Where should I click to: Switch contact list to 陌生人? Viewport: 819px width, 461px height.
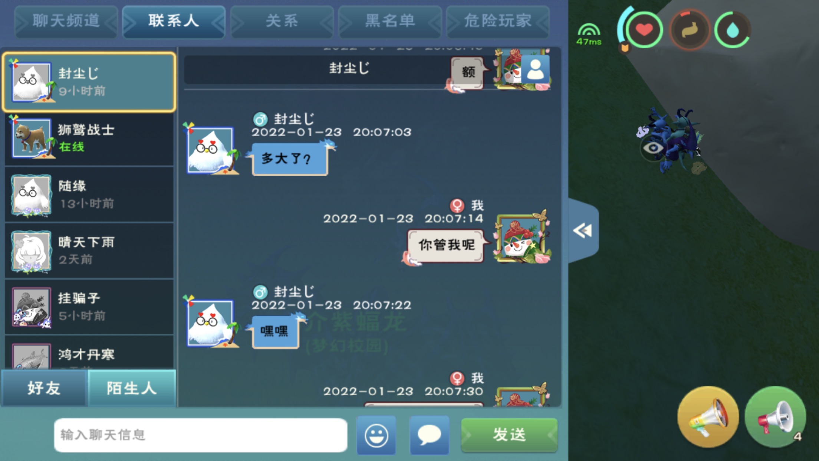[x=132, y=388]
